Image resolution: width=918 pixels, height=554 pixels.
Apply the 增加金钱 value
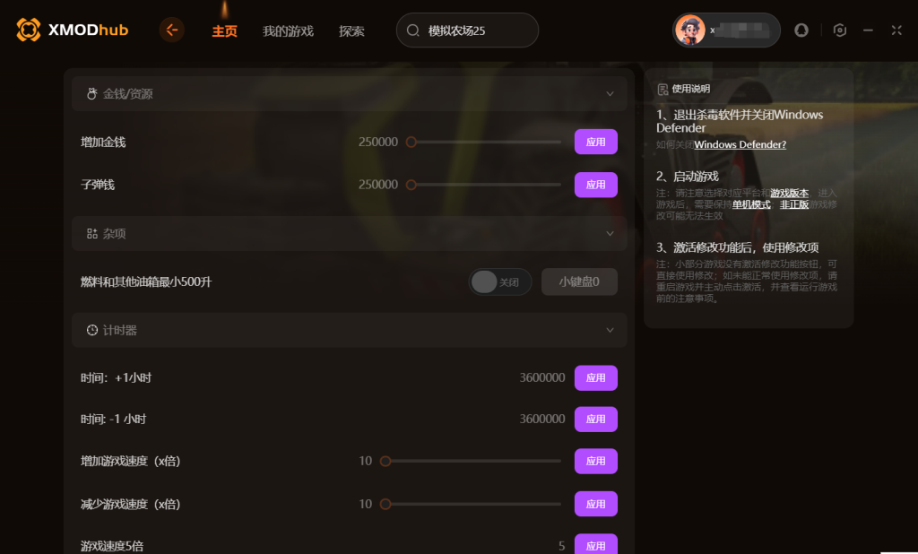(595, 142)
